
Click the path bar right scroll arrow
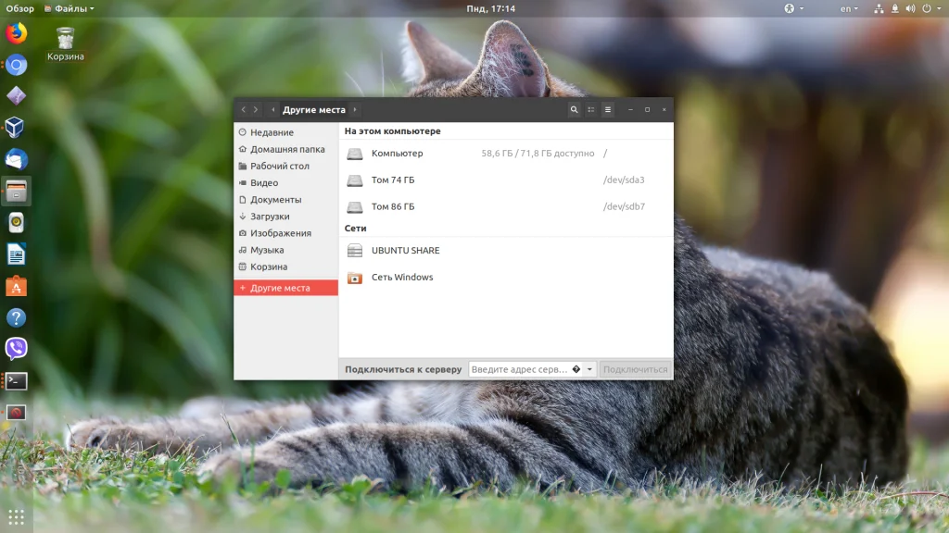click(355, 110)
